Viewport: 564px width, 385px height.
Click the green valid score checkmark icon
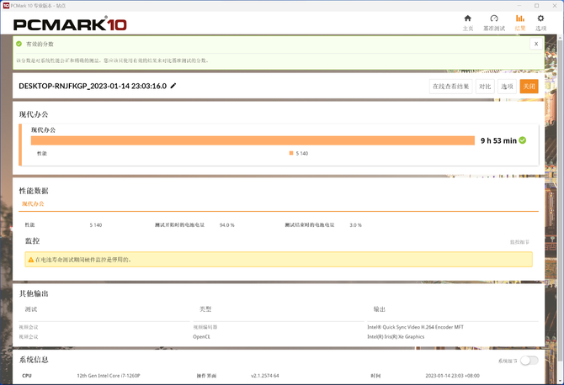point(19,44)
